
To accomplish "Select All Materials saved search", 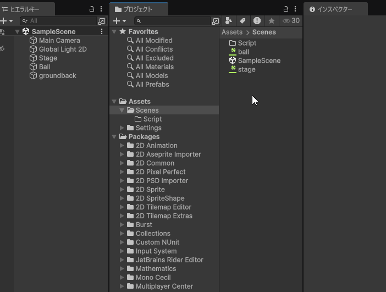I will 155,67.
